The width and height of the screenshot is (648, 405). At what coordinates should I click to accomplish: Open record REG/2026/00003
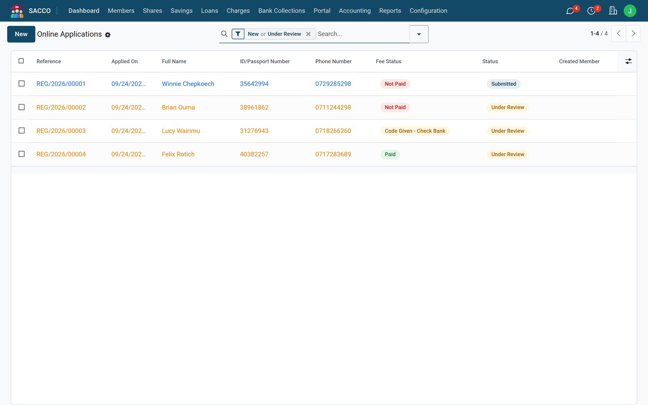click(x=61, y=131)
